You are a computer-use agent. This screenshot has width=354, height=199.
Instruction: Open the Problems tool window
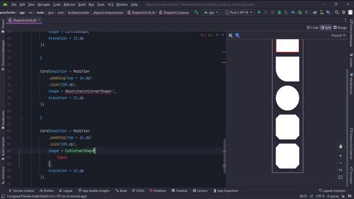(x=158, y=191)
